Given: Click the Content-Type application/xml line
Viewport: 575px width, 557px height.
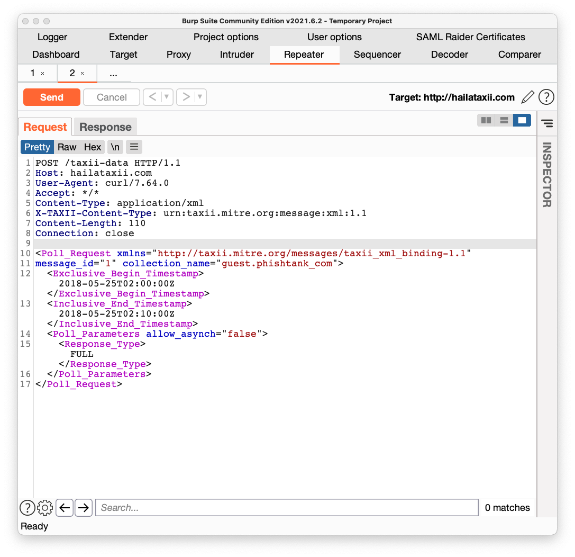Looking at the screenshot, I should (x=120, y=203).
